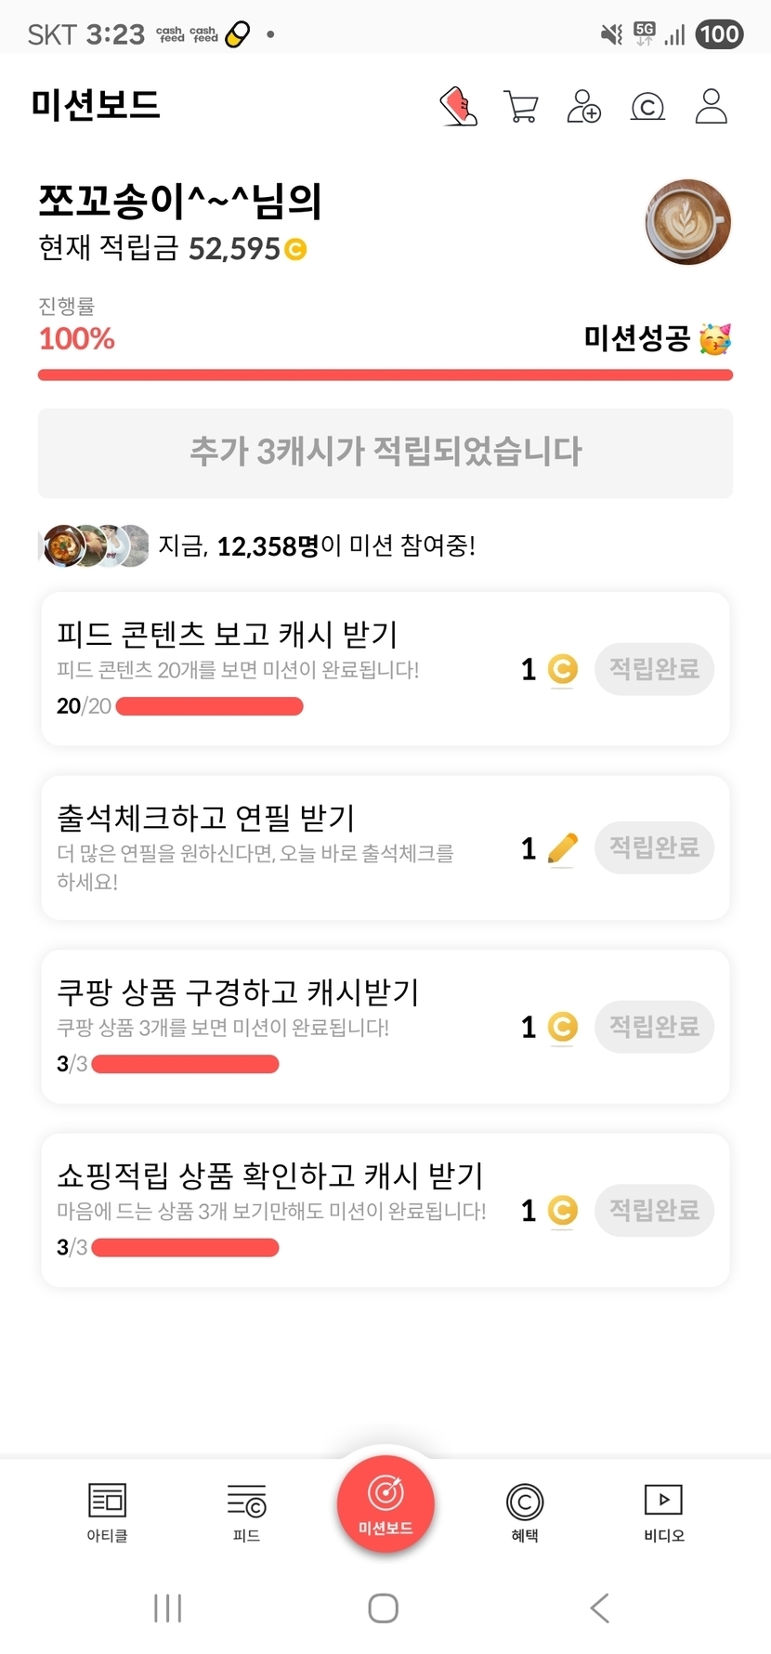The height and width of the screenshot is (1654, 771).
Task: Open the shopping cart
Action: pyautogui.click(x=521, y=106)
